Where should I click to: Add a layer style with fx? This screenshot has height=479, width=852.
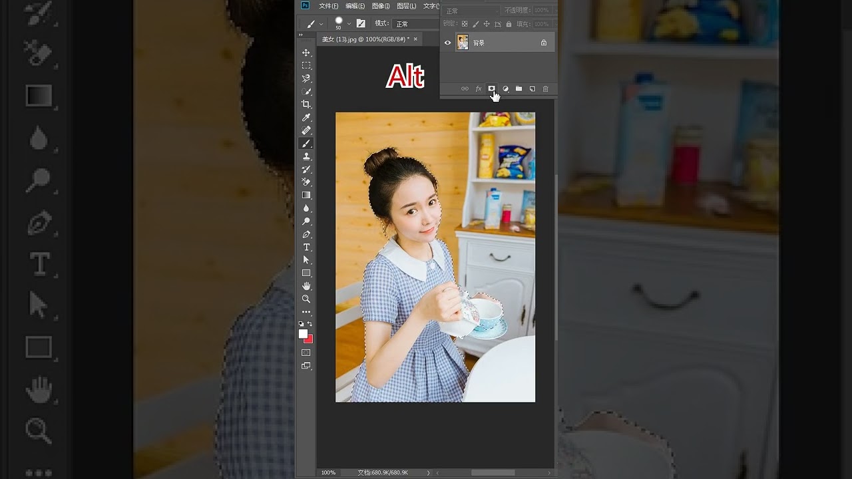478,88
